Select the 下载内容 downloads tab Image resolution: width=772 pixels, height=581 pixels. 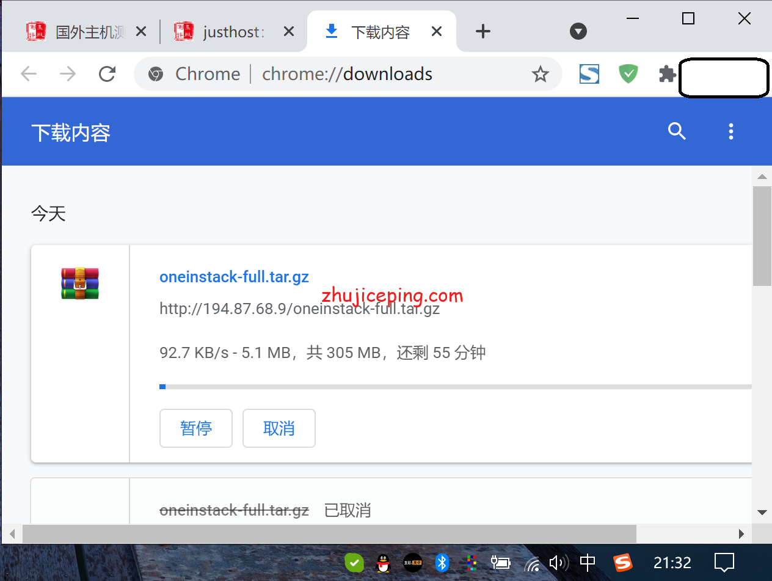[x=381, y=32]
